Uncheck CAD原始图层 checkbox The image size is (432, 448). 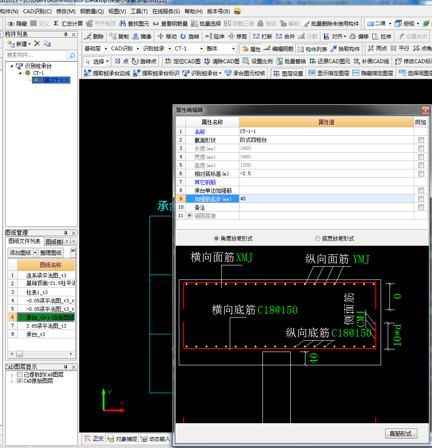(x=20, y=381)
